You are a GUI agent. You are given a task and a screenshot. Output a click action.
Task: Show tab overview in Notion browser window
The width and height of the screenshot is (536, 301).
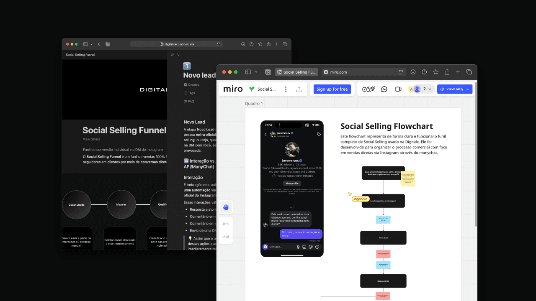coord(285,44)
